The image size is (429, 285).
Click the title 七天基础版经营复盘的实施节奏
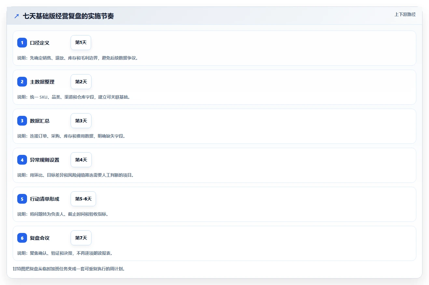(x=68, y=16)
